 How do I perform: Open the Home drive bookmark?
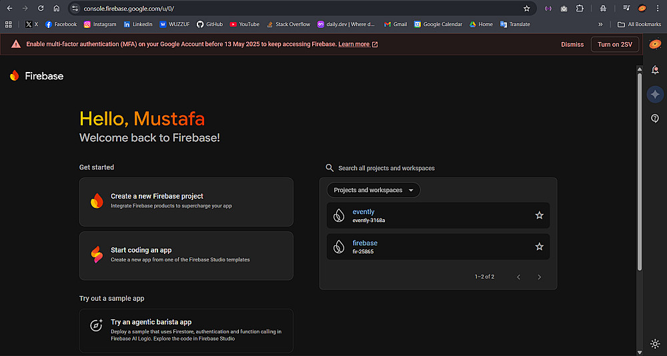[x=481, y=24]
